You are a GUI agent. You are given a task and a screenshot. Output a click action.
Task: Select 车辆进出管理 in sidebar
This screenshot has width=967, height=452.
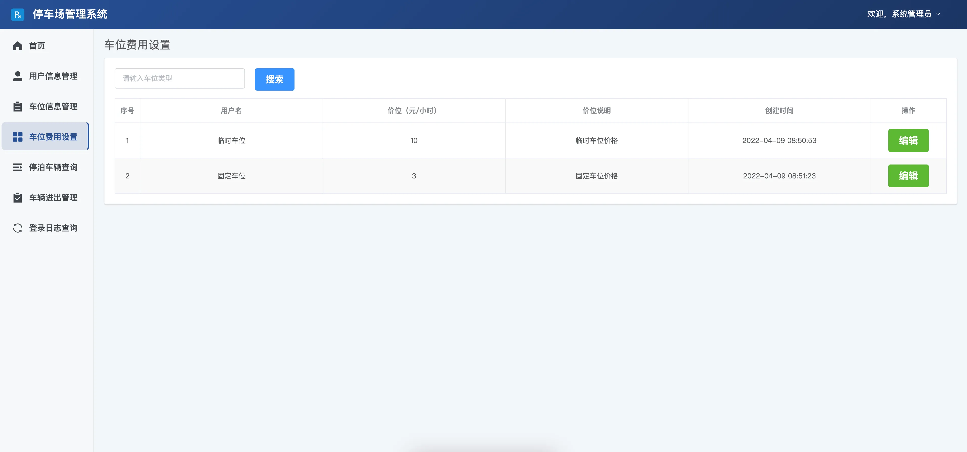pyautogui.click(x=53, y=198)
